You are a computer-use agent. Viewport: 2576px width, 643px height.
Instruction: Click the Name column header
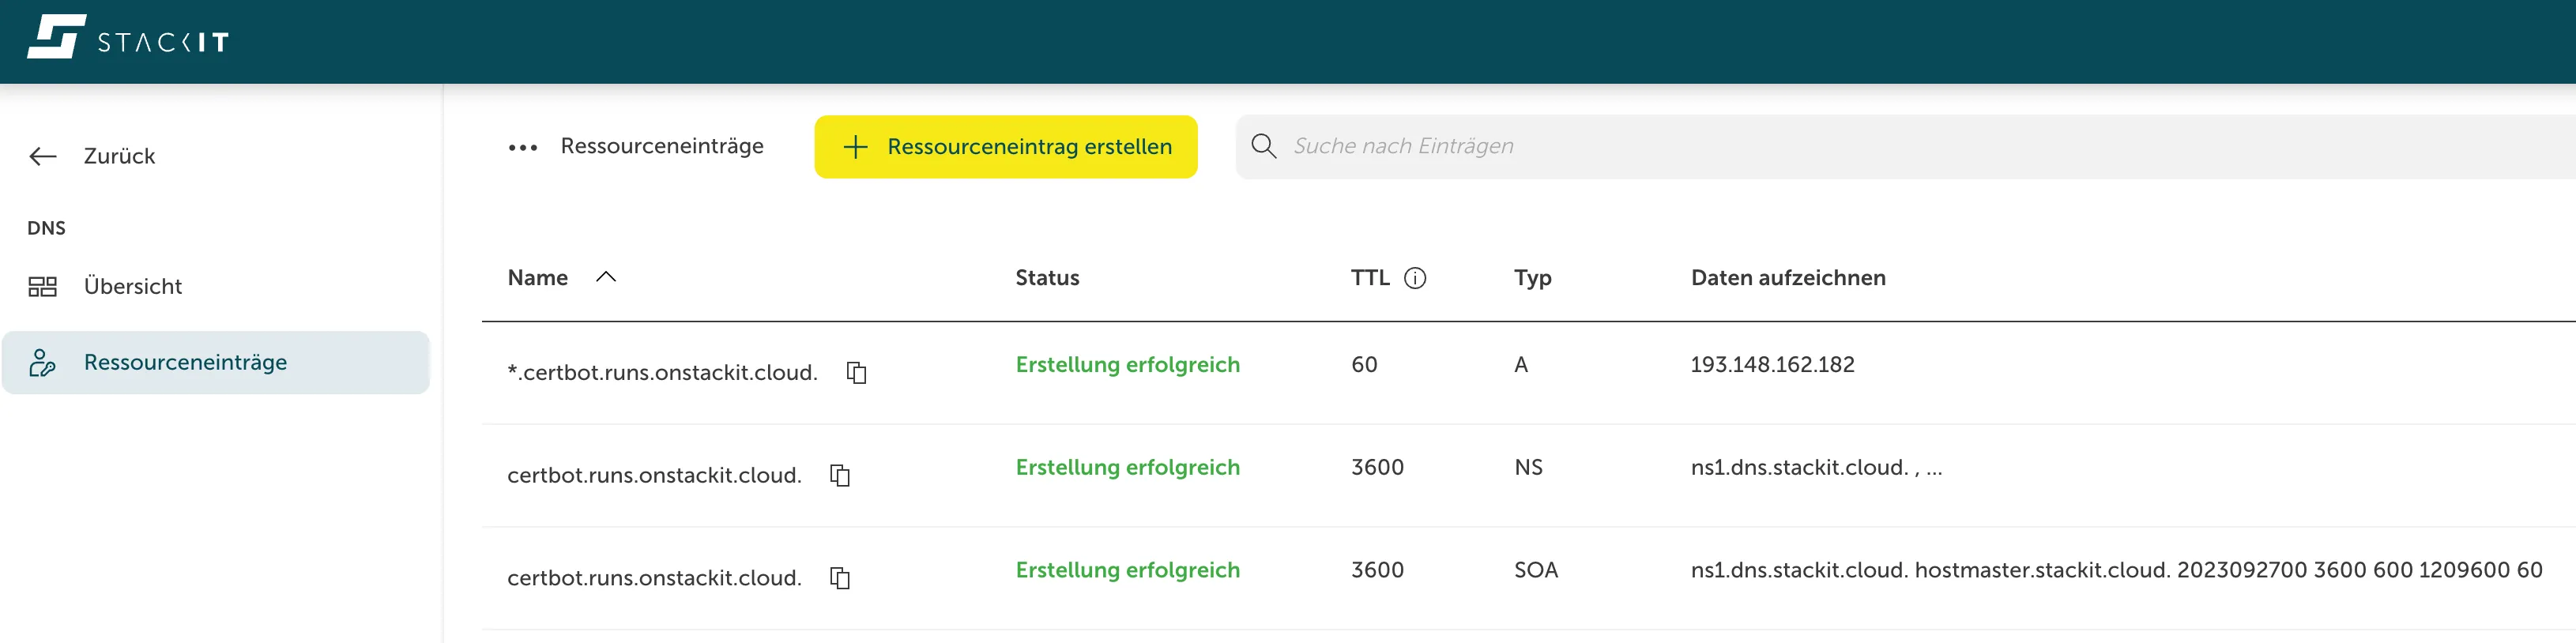[537, 277]
